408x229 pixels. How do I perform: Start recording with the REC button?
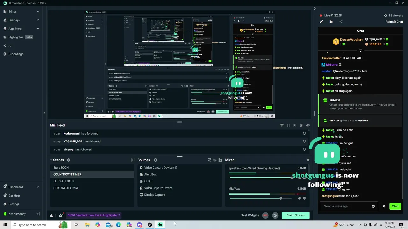click(265, 215)
